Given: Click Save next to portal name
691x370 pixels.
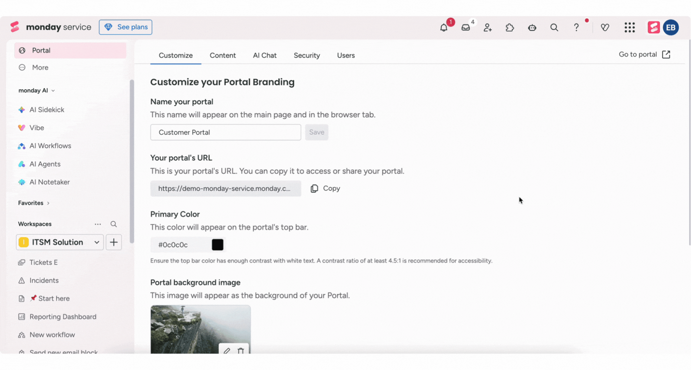Looking at the screenshot, I should click(317, 132).
